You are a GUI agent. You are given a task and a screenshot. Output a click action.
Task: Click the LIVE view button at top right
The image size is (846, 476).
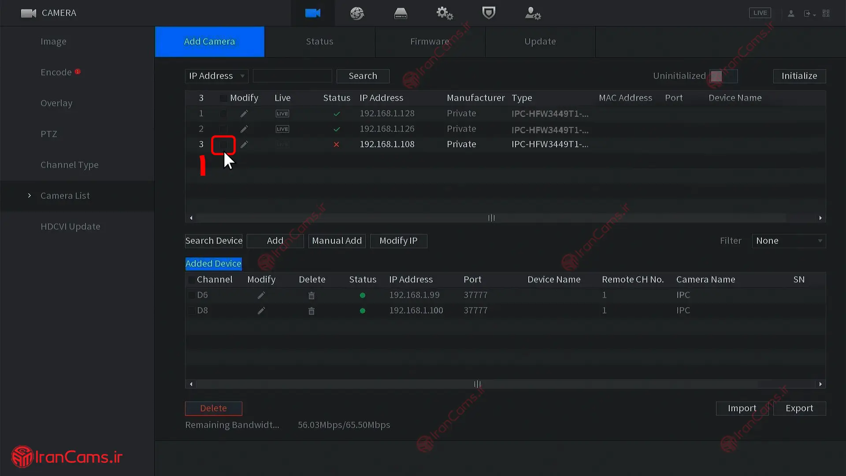click(760, 13)
